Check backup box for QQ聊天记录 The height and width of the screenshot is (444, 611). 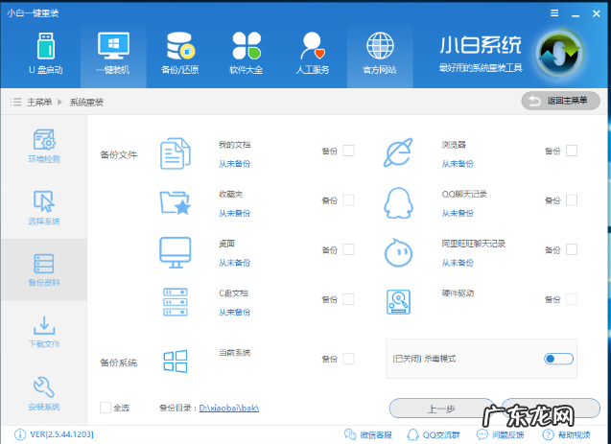[x=572, y=200]
